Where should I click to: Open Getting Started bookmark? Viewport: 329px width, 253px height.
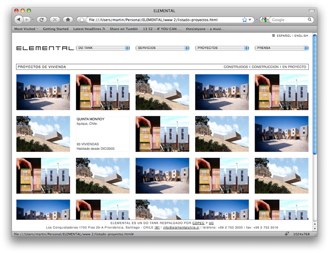(56, 29)
